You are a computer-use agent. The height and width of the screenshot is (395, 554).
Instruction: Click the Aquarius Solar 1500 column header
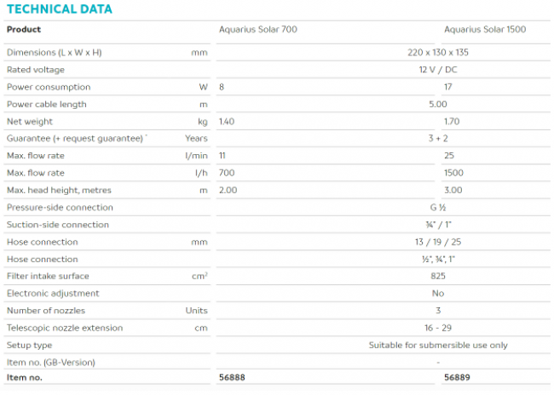(485, 30)
